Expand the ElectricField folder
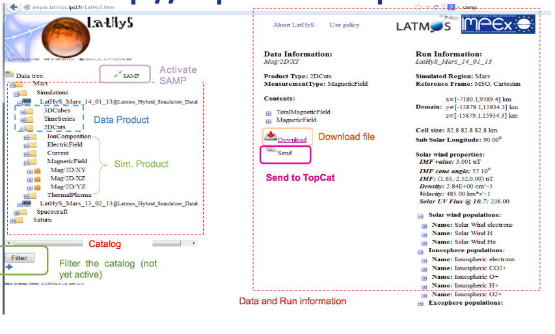 [x=27, y=146]
